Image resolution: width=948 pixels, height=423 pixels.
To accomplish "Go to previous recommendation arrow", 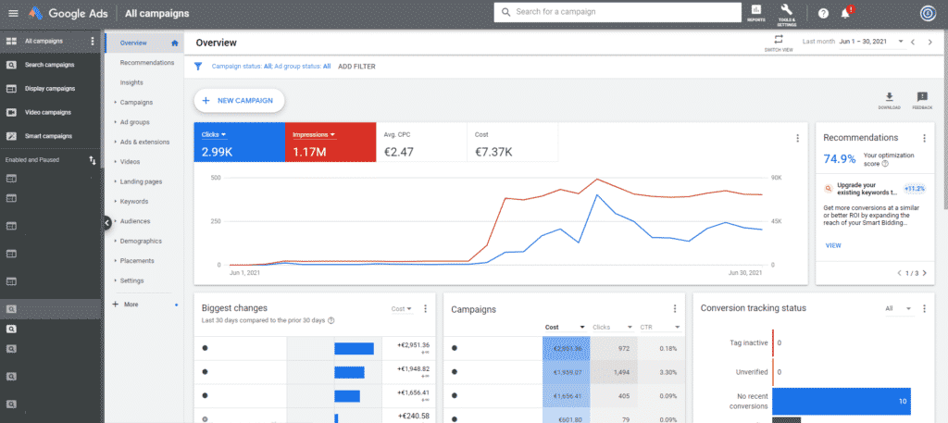I will pyautogui.click(x=899, y=273).
